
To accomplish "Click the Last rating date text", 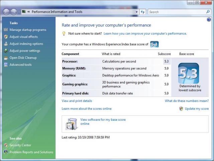I will [x=86, y=137].
